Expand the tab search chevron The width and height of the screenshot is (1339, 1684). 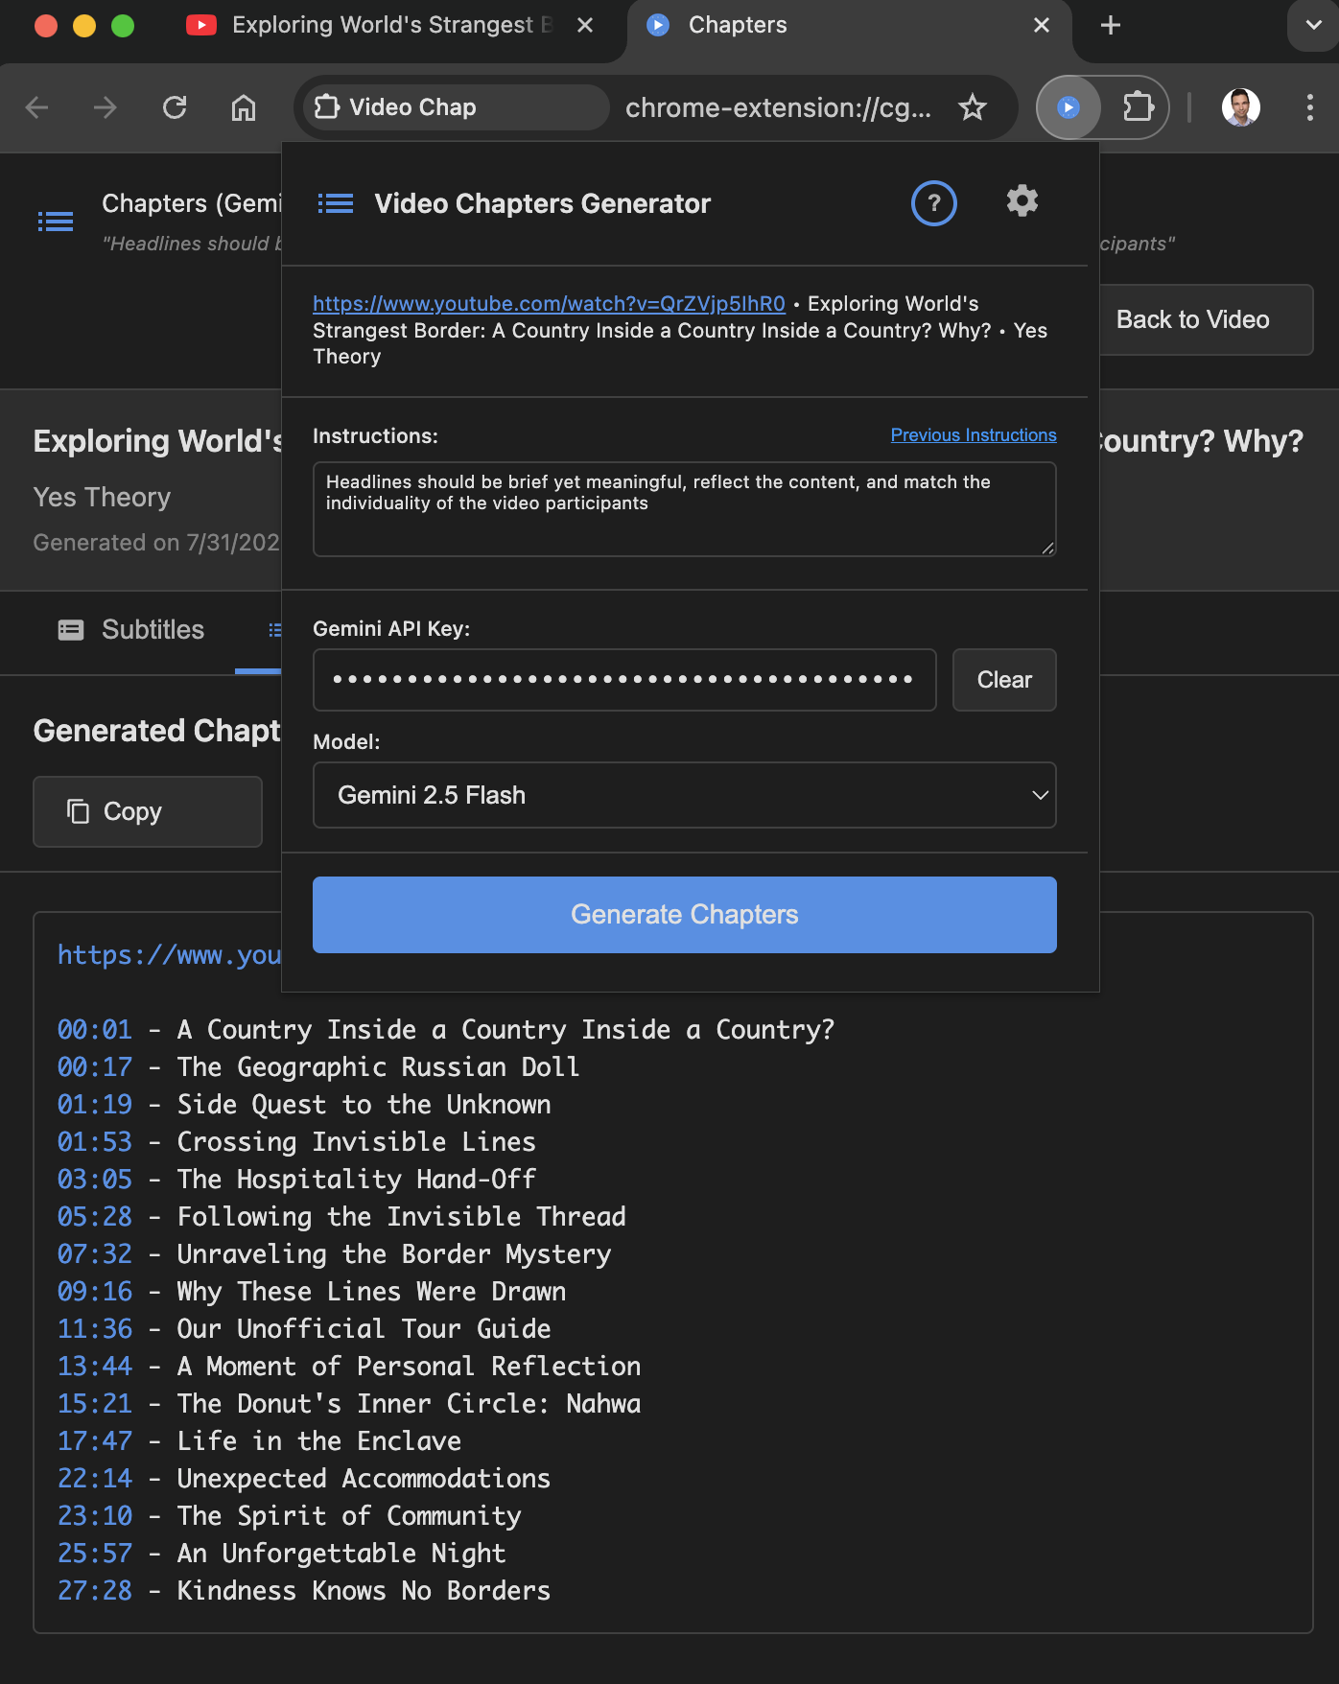[1313, 25]
